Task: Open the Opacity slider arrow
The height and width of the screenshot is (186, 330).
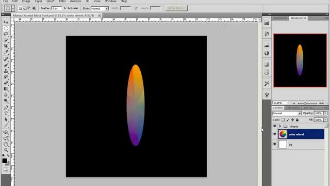Action: coord(325,113)
